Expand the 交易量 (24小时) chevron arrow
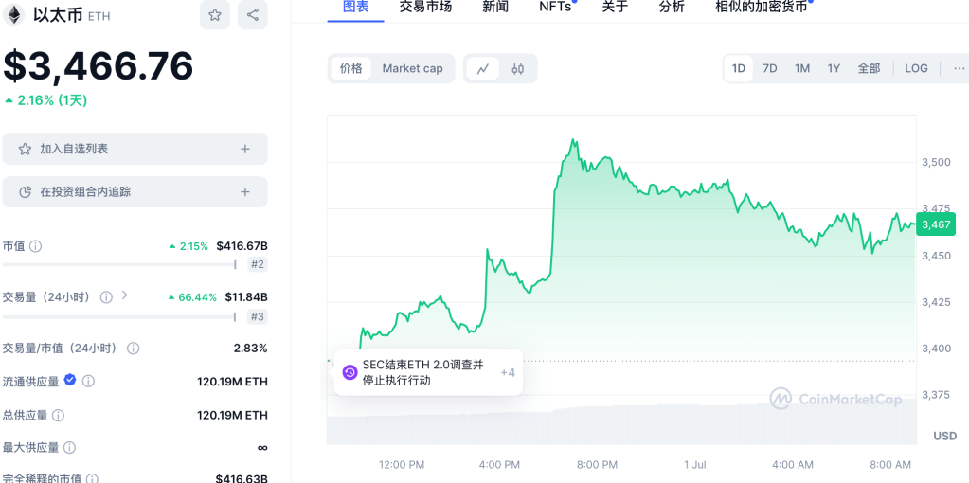969x483 pixels. [x=125, y=296]
